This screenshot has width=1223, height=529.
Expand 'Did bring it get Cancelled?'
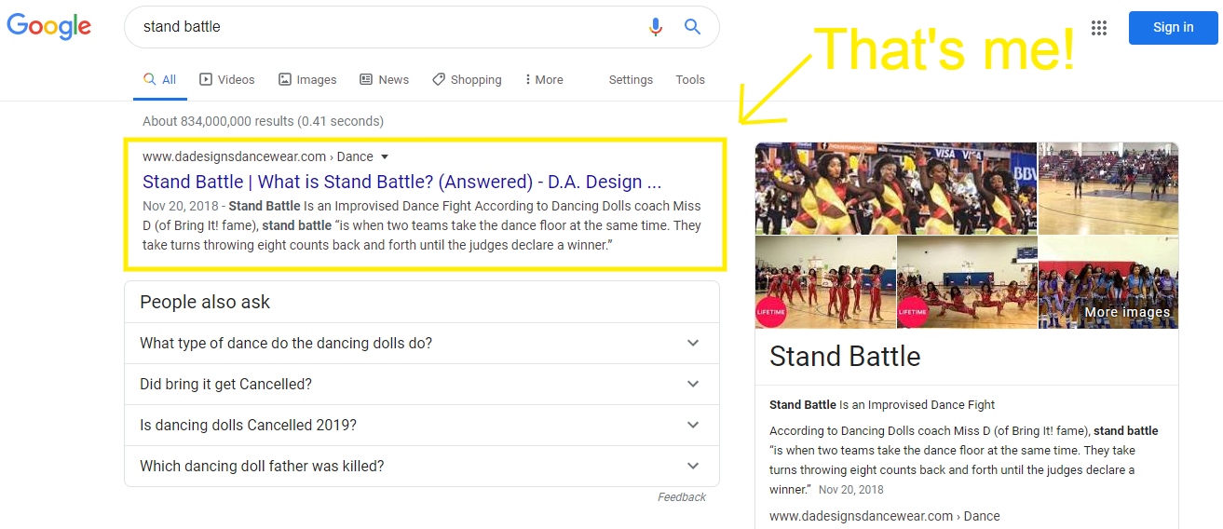coord(422,384)
